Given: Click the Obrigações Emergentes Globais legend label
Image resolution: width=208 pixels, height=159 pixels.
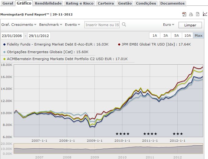Looking at the screenshot, I should tap(48, 52).
